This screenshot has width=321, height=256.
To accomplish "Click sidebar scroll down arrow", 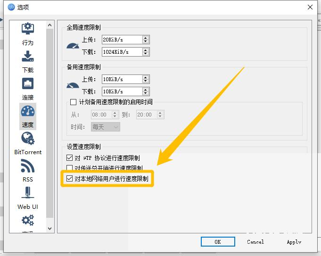I will pyautogui.click(x=50, y=228).
